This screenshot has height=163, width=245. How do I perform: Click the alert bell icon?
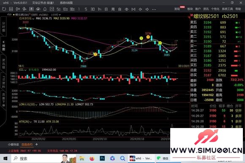click(x=45, y=9)
